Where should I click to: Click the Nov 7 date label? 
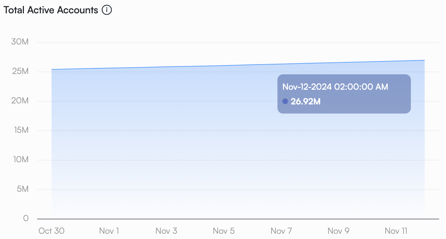[x=281, y=231]
